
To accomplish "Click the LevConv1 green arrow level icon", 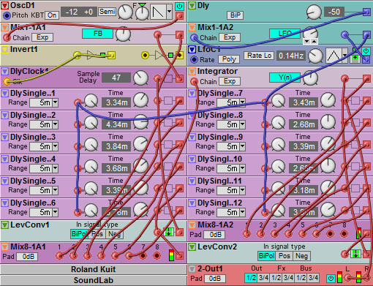I will pos(168,232).
